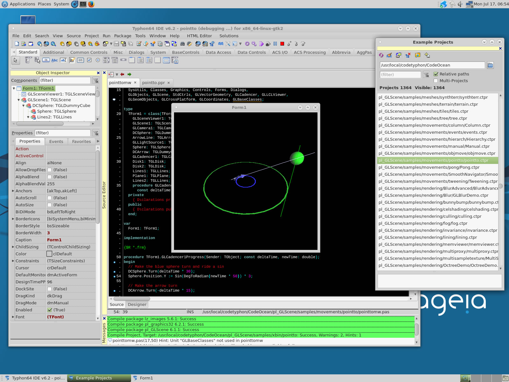509x382 pixels.
Task: Collapse the Form1: TForm1 tree node
Action: click(x=14, y=88)
